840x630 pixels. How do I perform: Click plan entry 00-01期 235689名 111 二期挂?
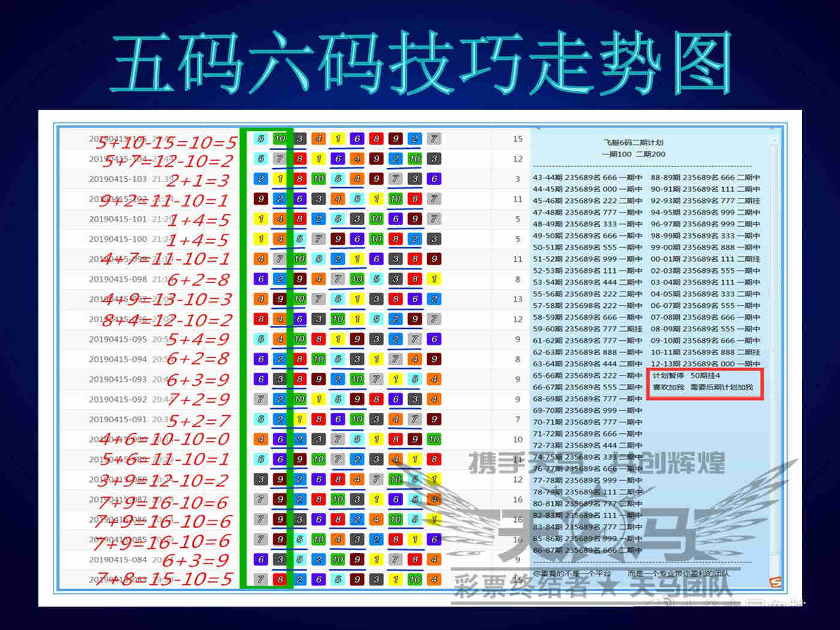(705, 259)
